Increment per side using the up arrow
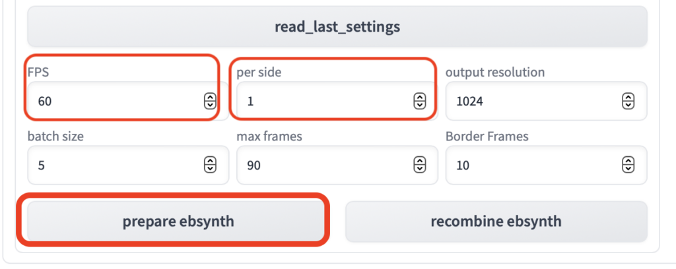676x269 pixels. click(x=419, y=98)
